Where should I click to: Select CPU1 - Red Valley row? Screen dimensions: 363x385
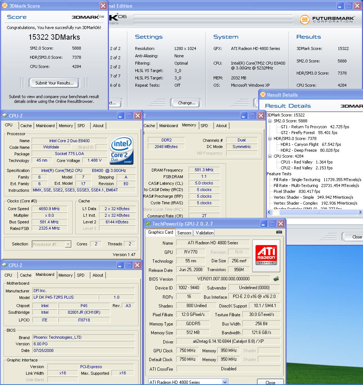306,162
